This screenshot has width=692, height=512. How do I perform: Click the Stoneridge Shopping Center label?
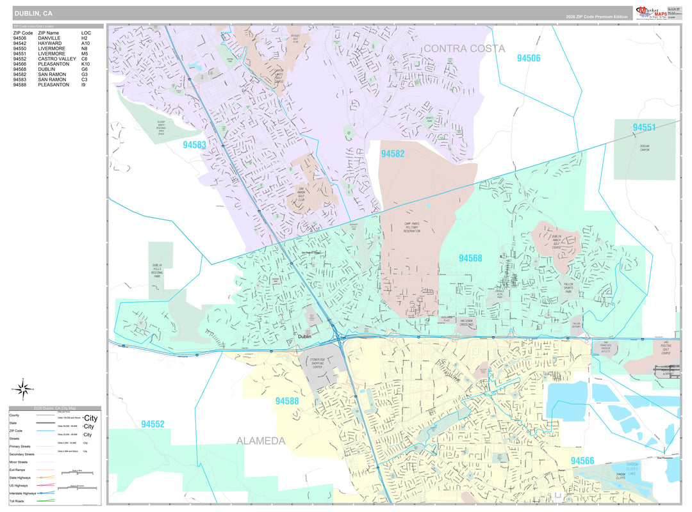coord(317,364)
